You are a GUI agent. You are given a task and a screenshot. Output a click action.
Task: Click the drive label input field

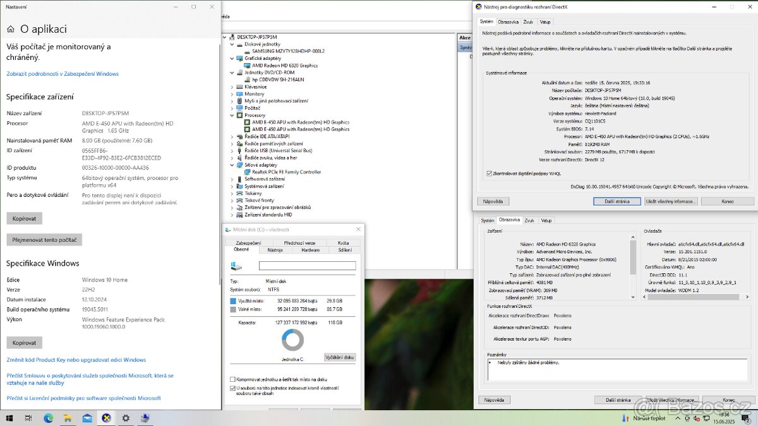coord(308,265)
